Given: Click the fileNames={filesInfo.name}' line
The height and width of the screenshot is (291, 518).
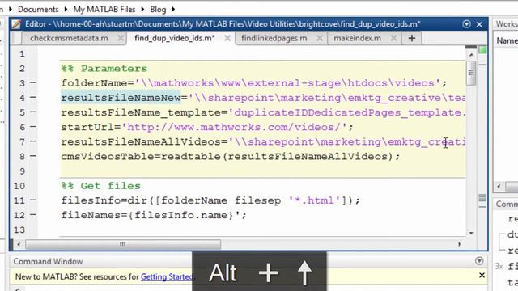Looking at the screenshot, I should coord(154,215).
